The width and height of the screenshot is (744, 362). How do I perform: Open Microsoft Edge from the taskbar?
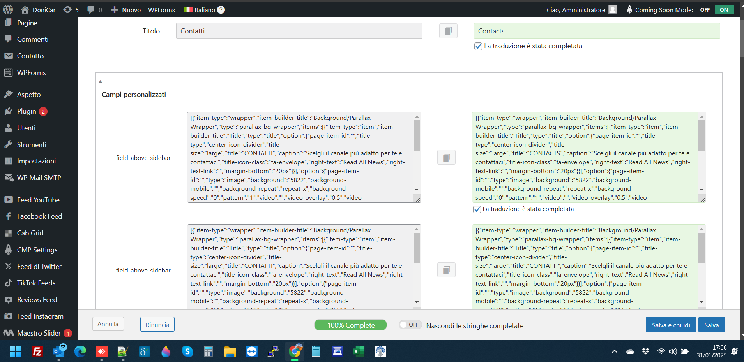point(80,351)
